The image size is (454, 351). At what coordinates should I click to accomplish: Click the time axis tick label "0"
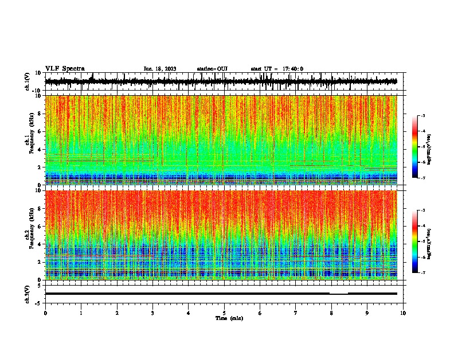click(45, 313)
